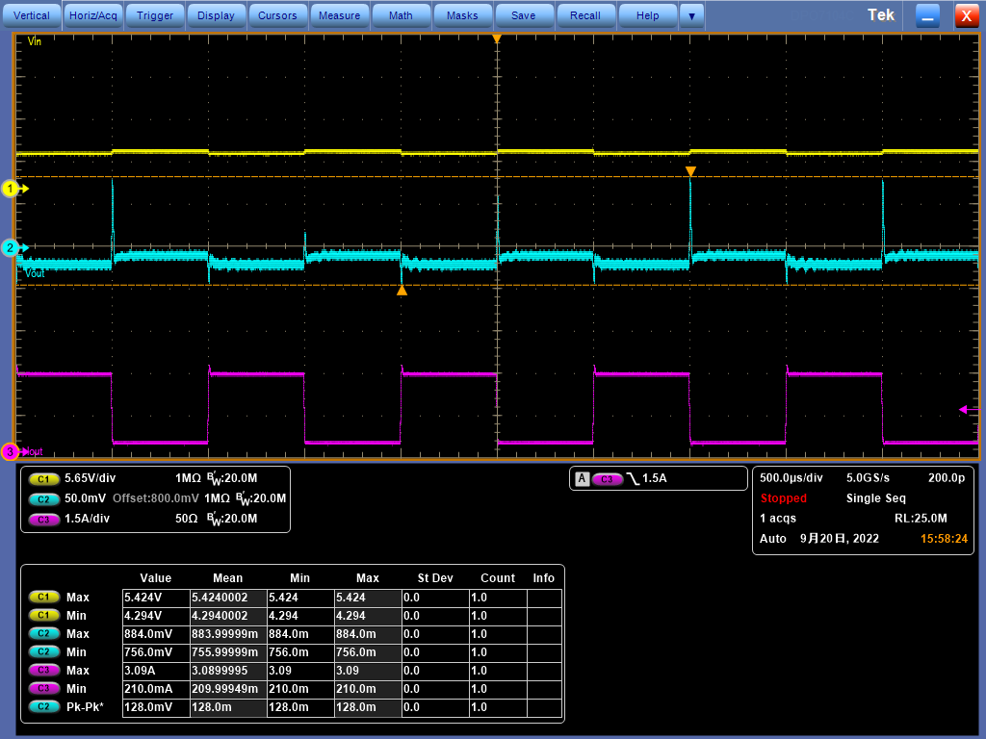
Task: Click the channel 3 ground reference marker
Action: [x=12, y=451]
